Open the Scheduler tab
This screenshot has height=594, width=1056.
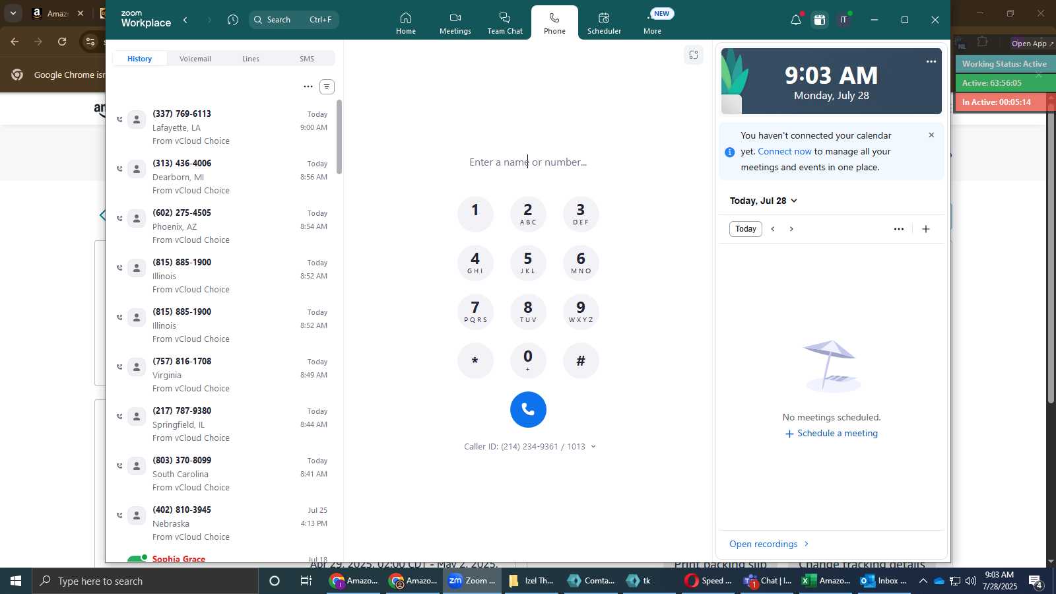pyautogui.click(x=604, y=23)
